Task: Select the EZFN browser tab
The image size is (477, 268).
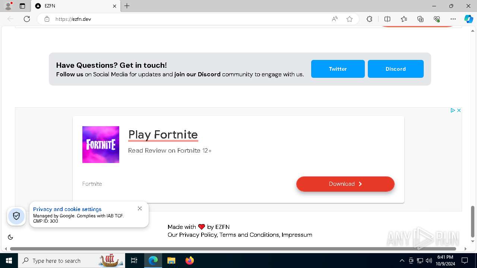Action: [75, 6]
